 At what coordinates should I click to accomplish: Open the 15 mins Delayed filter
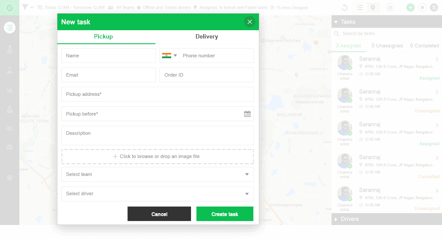[289, 7]
